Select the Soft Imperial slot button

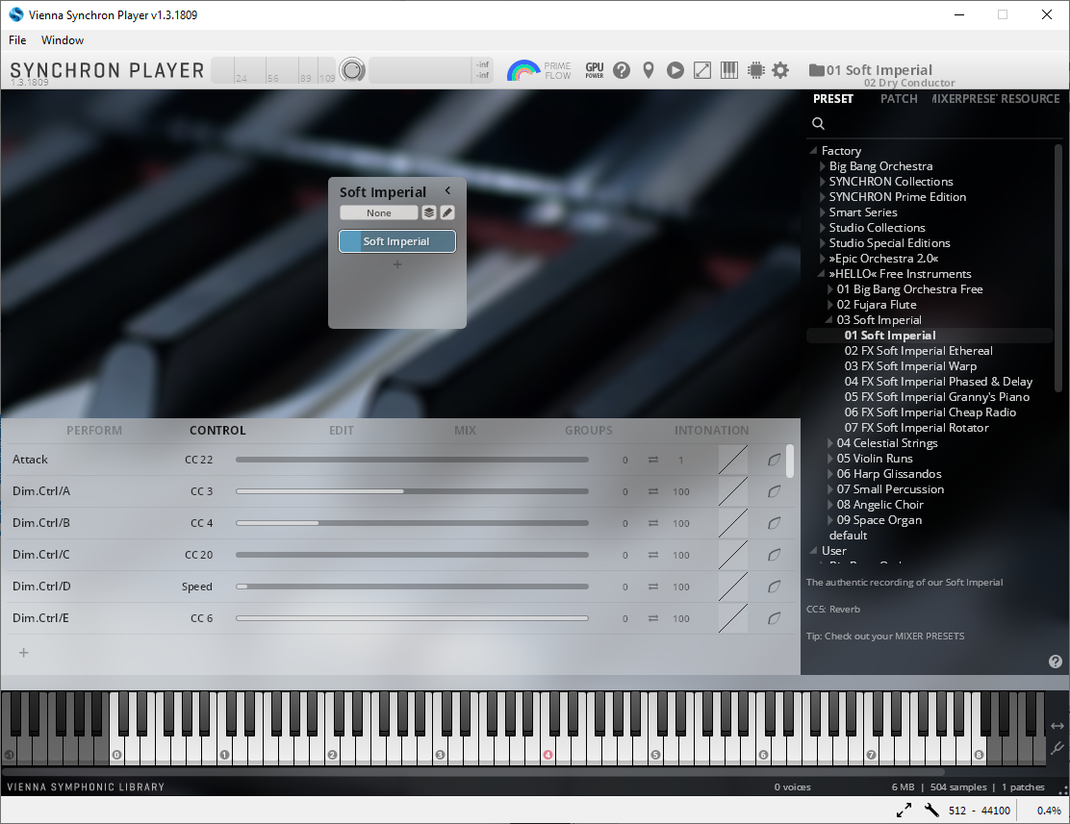tap(397, 241)
